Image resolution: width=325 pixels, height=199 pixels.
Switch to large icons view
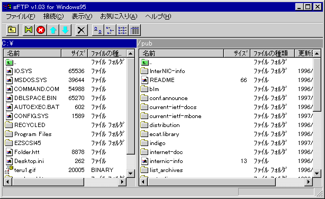pos(98,30)
